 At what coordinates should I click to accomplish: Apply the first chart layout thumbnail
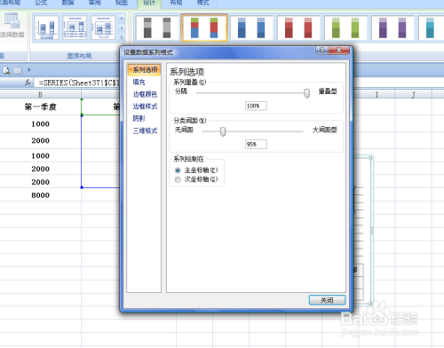click(46, 28)
